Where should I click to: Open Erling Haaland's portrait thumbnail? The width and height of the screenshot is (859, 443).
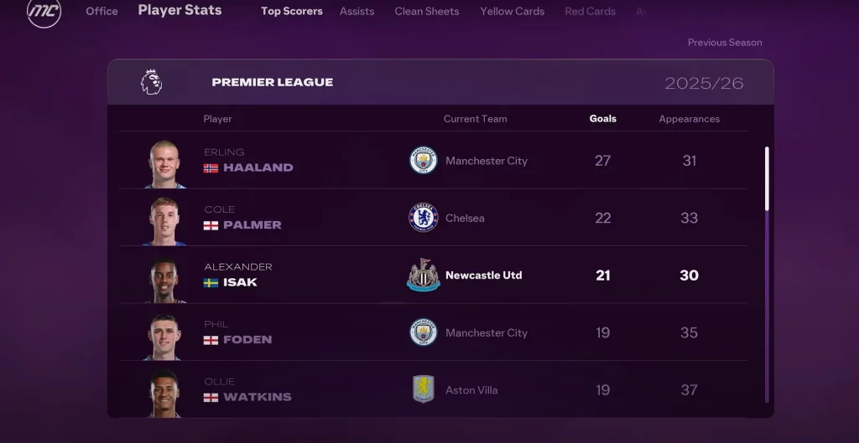coord(165,164)
